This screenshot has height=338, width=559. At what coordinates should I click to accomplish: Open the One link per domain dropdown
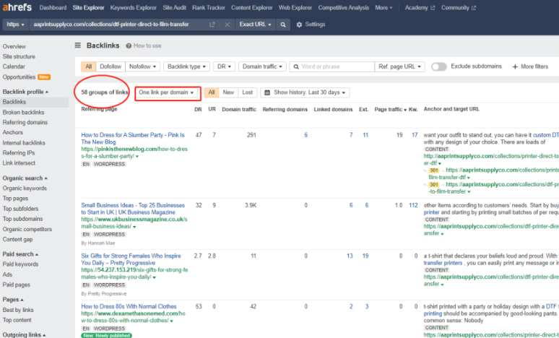167,92
